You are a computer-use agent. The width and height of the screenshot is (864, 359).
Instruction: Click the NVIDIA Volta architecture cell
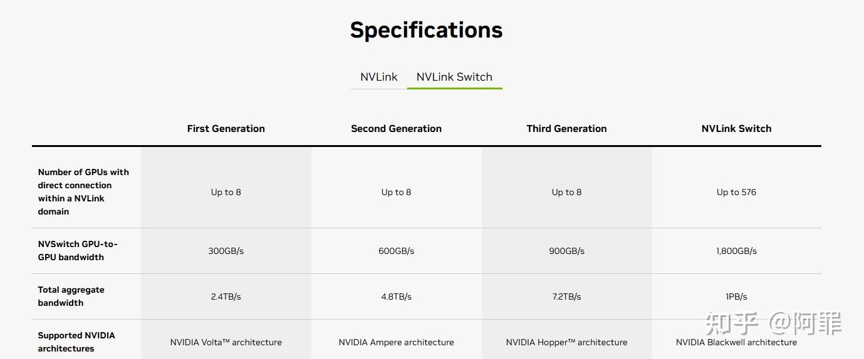pyautogui.click(x=226, y=342)
